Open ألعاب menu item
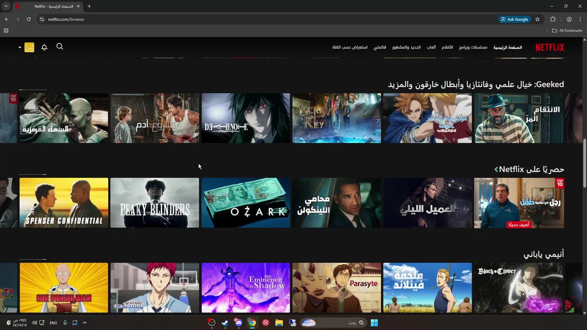587x330 pixels. pyautogui.click(x=431, y=47)
